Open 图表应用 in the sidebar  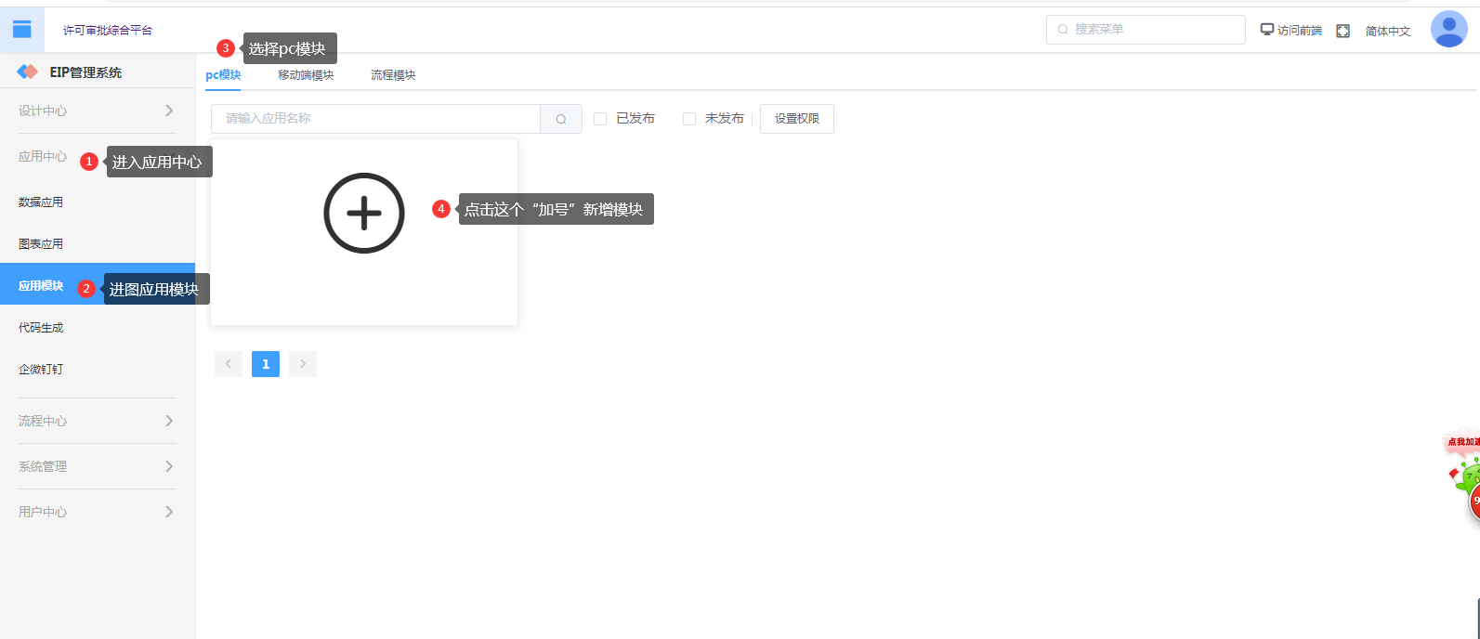pyautogui.click(x=98, y=243)
